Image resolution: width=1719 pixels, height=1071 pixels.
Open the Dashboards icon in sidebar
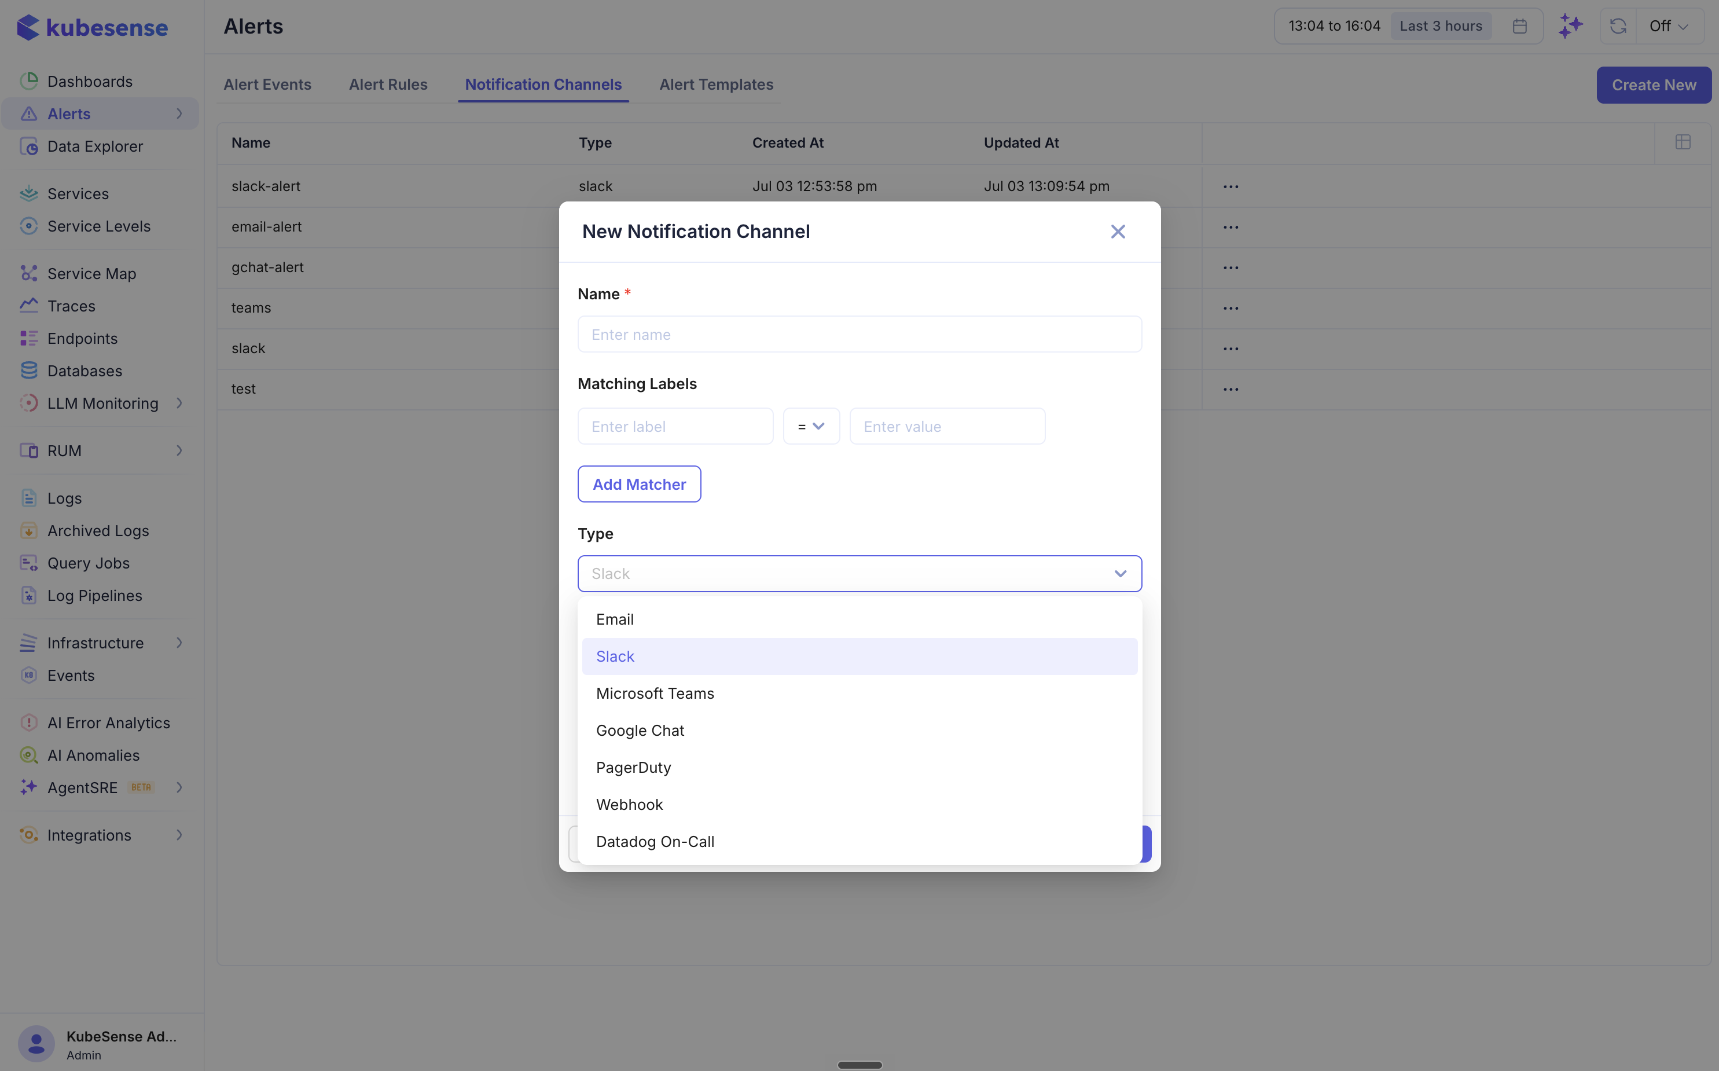pyautogui.click(x=29, y=80)
